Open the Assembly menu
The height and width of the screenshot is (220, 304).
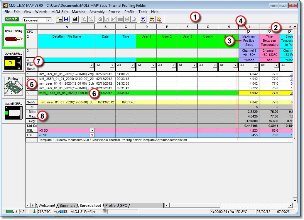[97, 12]
